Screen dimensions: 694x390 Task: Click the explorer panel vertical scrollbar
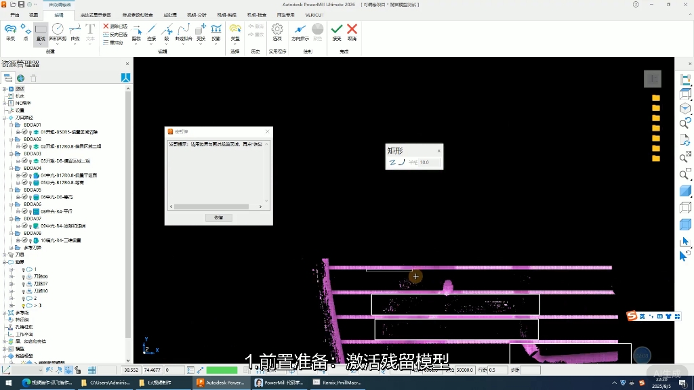[128, 215]
